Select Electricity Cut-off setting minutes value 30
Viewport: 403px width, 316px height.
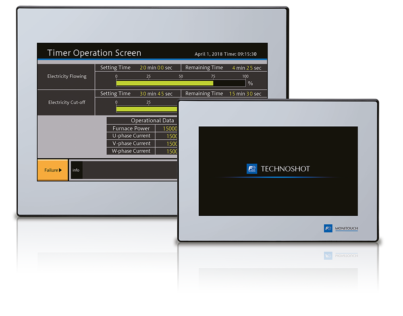pos(143,94)
